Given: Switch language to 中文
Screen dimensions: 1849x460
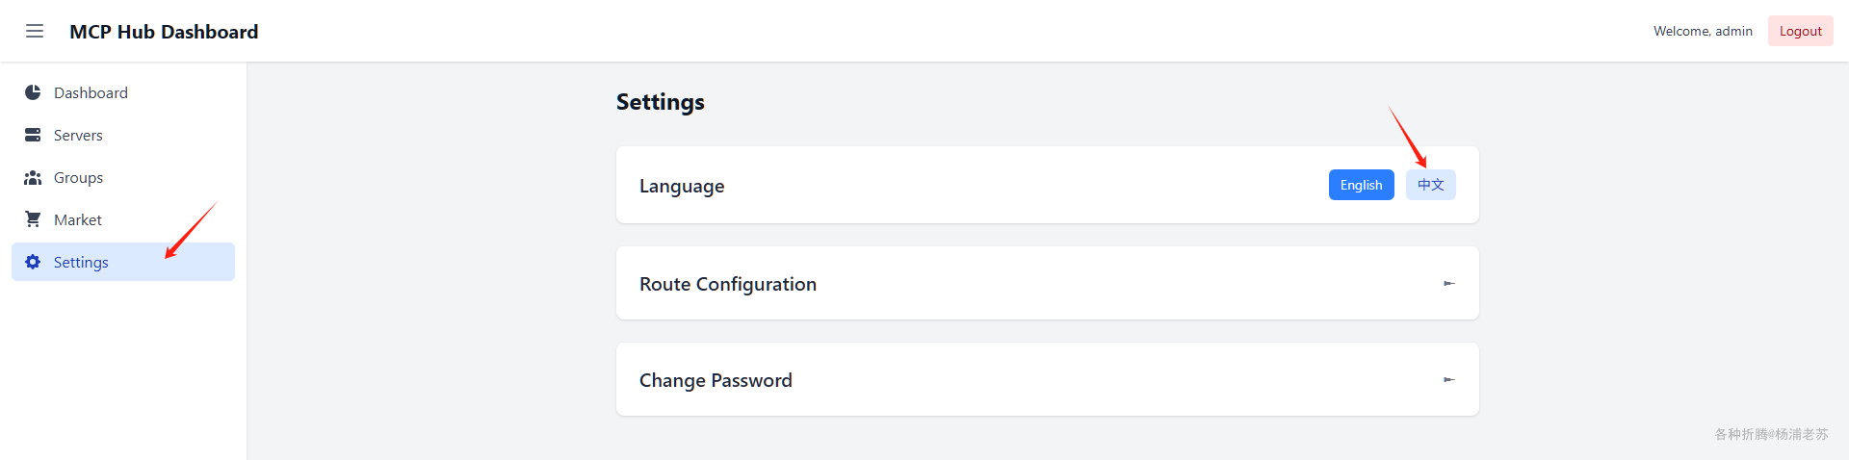Looking at the screenshot, I should click(1430, 185).
